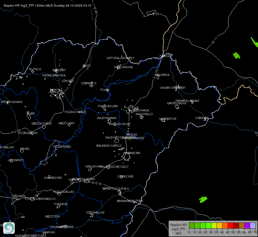Click the HAJDÚSZOBOSZLÓ city label
The width and height of the screenshot is (258, 237).
tap(115, 167)
